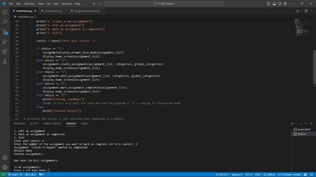316x177 pixels.
Task: Change the UTF-8 file encoding
Action: 248,175
